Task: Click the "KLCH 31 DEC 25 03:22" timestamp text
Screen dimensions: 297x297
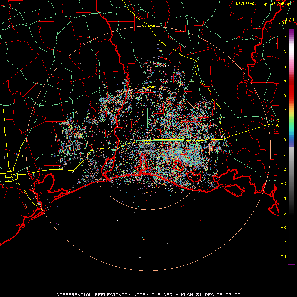Action: (x=211, y=295)
